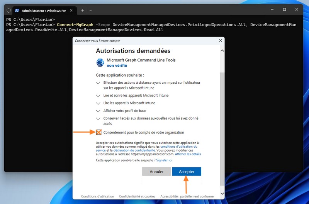
Task: Expand 'Lire et écrire les appareils' permission
Action: (x=98, y=96)
